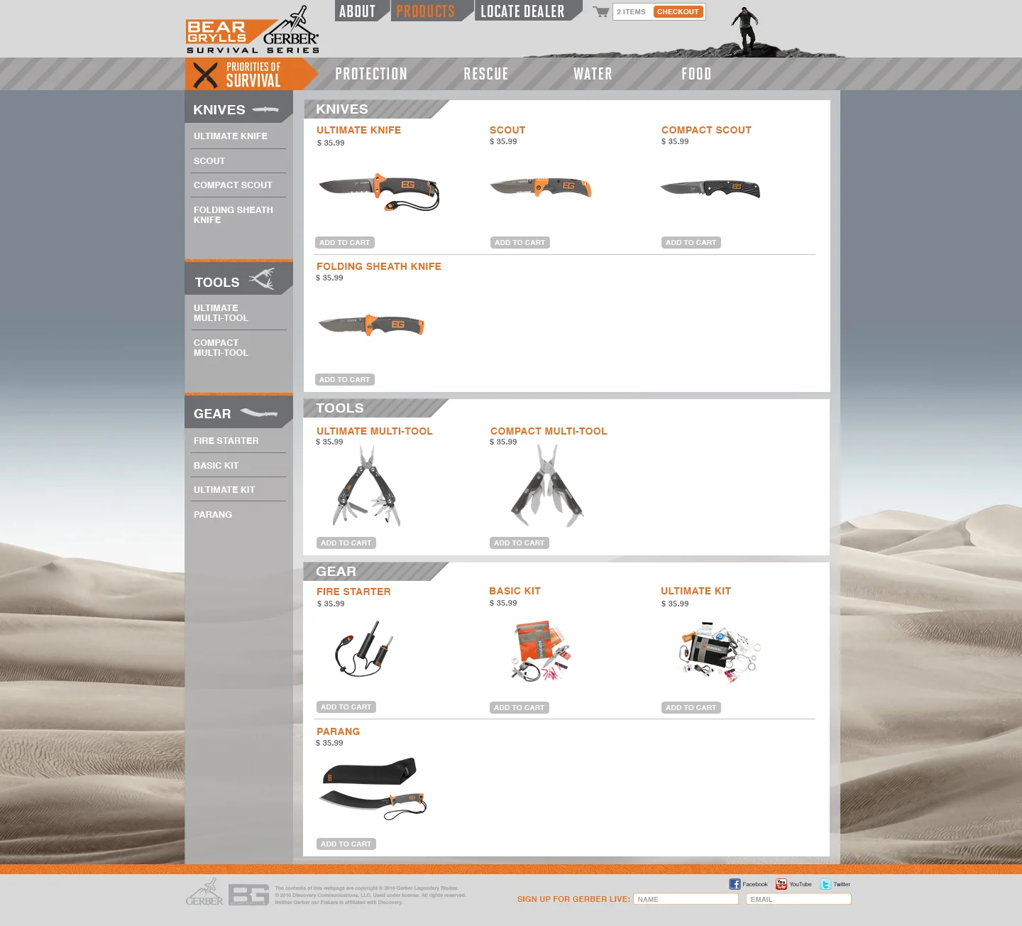The image size is (1022, 926).
Task: Click the Name signup field
Action: [x=686, y=899]
